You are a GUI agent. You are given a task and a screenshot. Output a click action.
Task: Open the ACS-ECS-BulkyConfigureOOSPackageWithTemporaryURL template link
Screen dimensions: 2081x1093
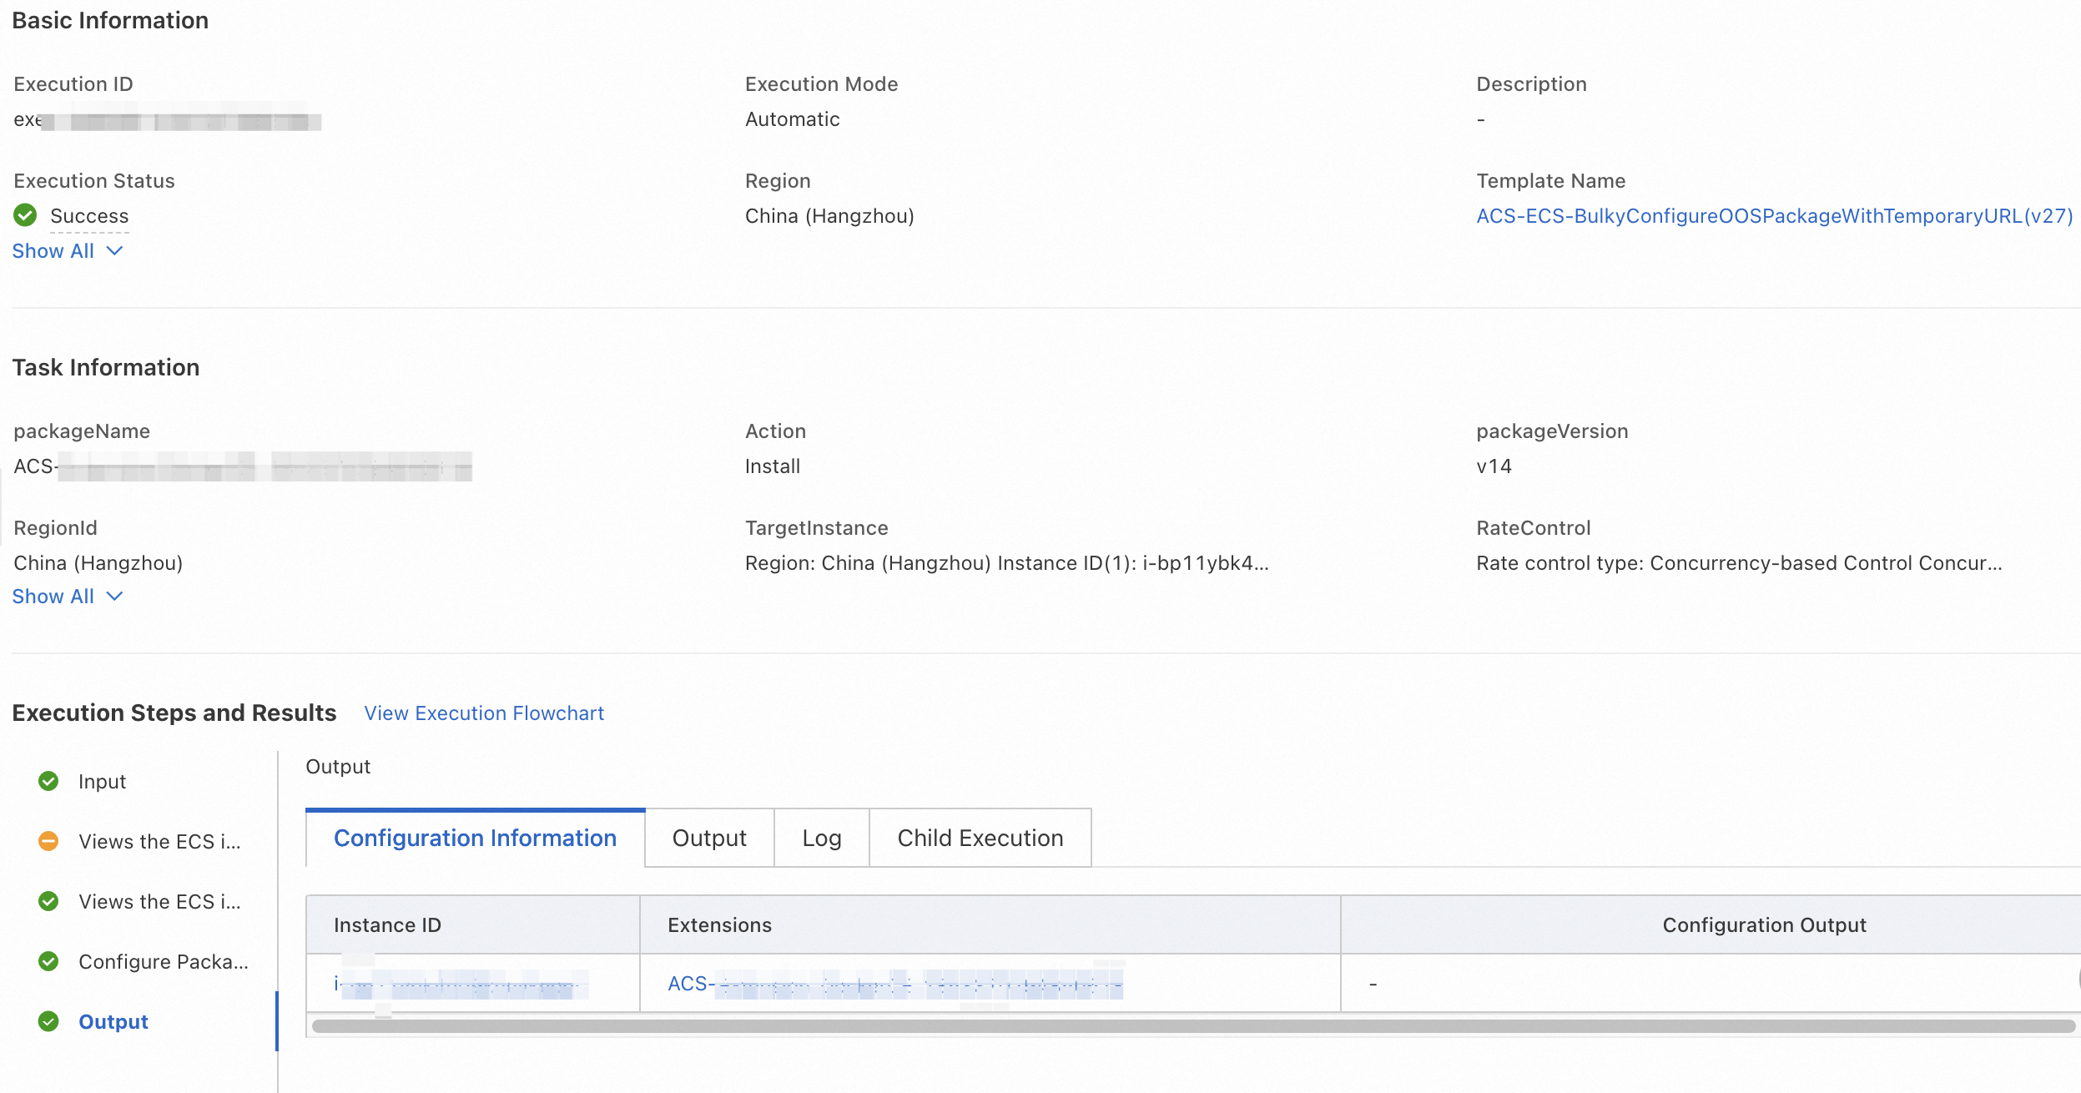pos(1775,216)
